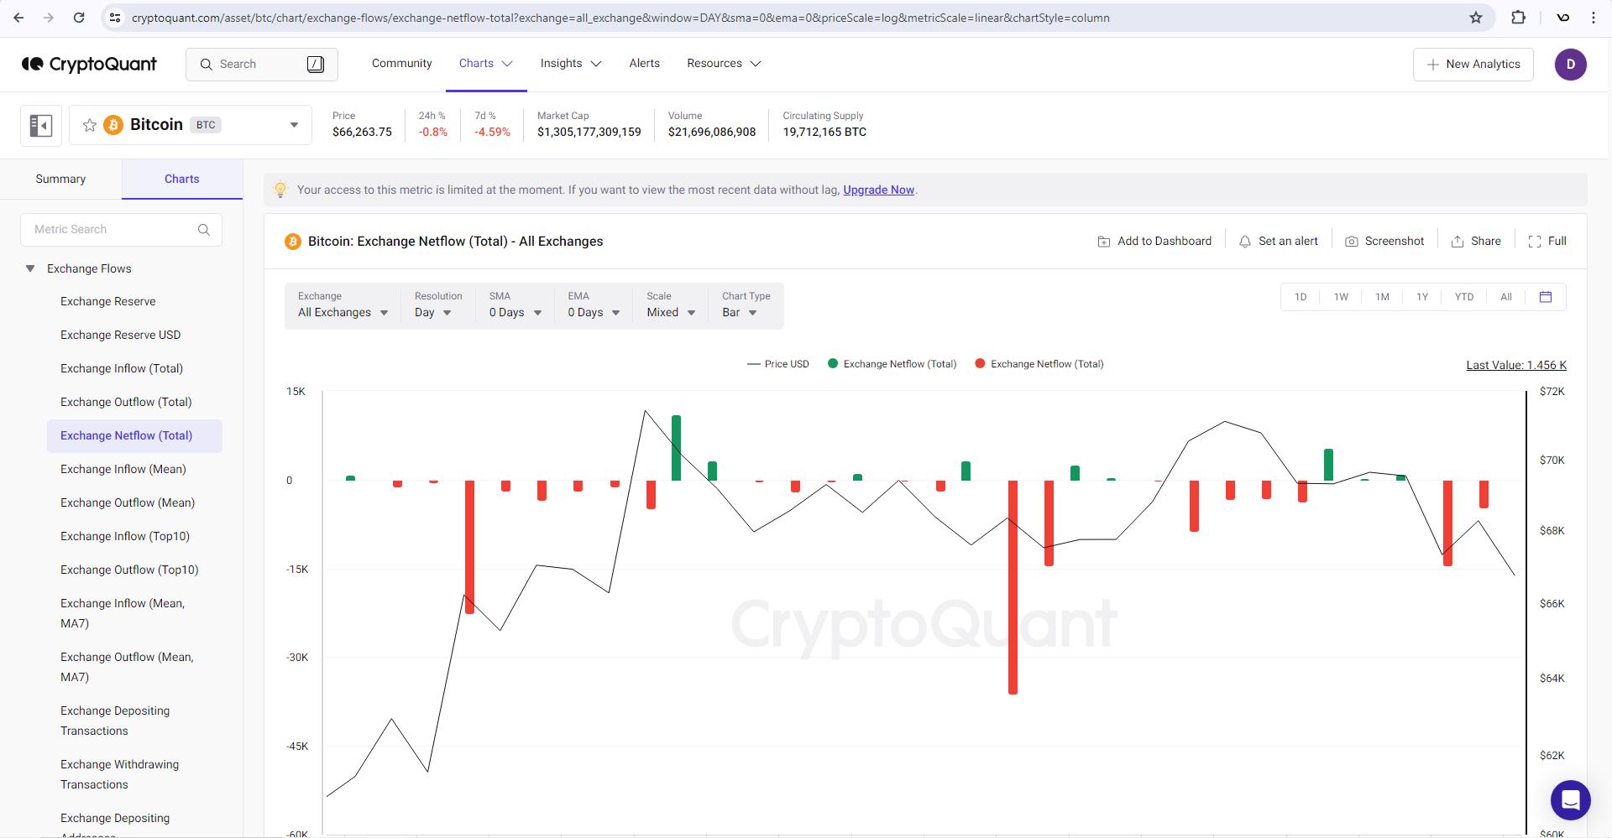Click the browser address bar URL
Image resolution: width=1612 pixels, height=838 pixels.
point(620,18)
